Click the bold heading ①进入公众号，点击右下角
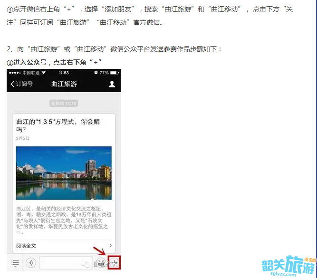 [x=54, y=62]
